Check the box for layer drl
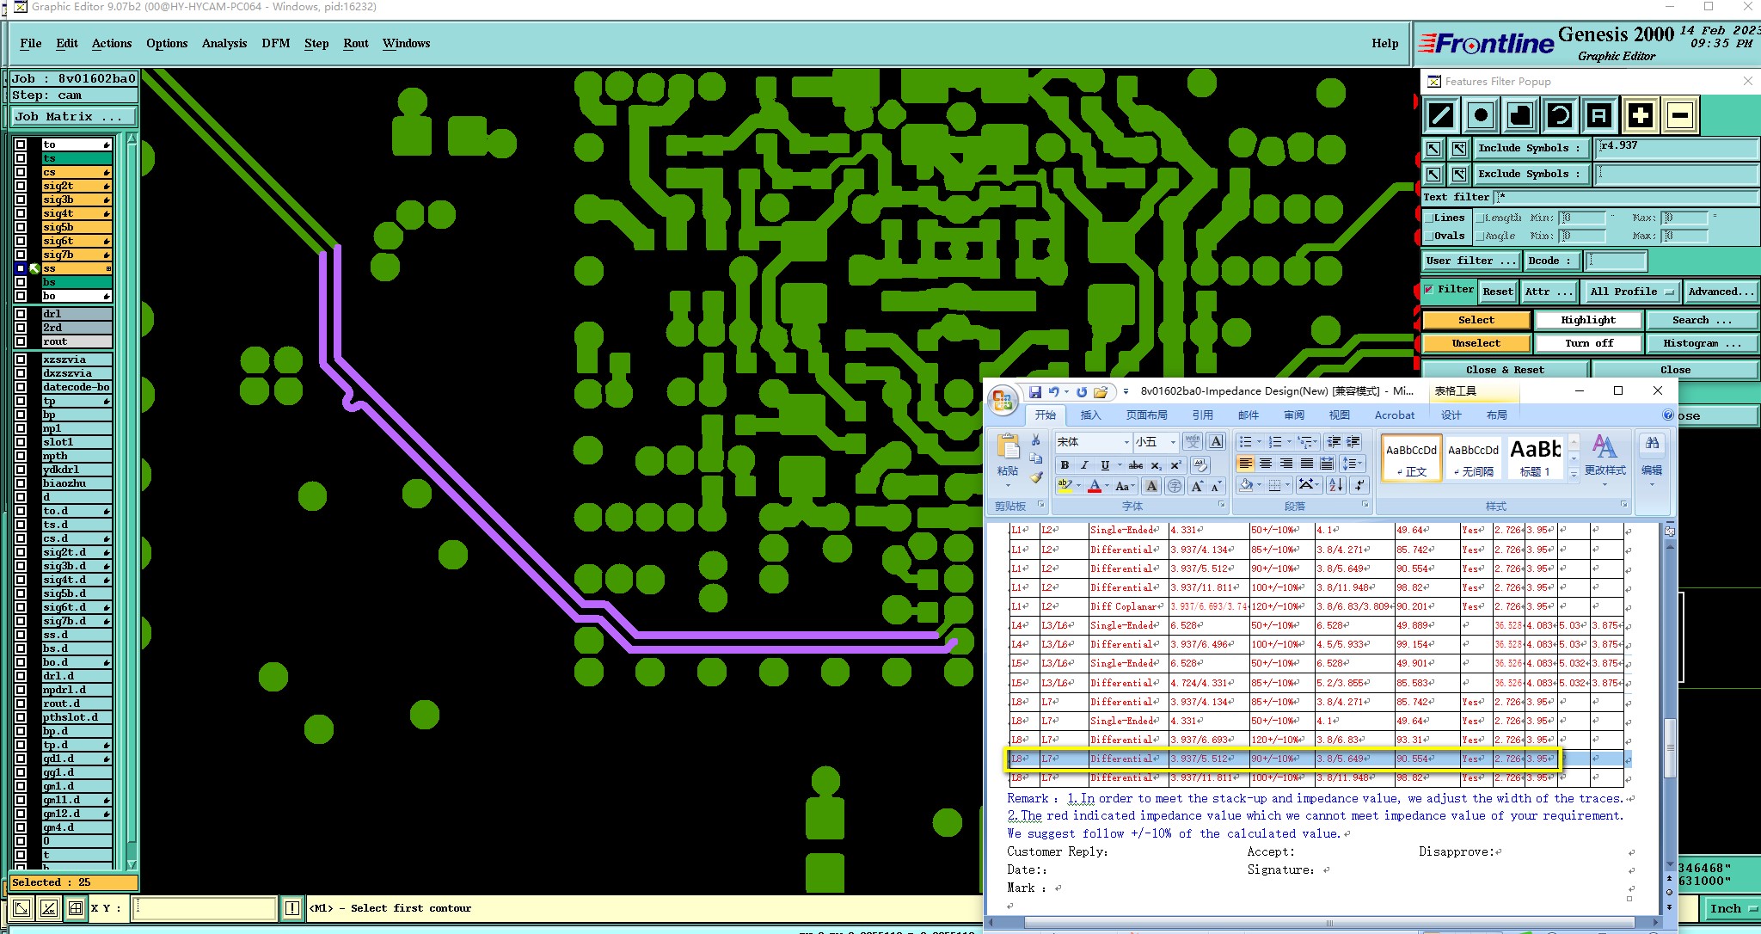Viewport: 1761px width, 934px height. [21, 314]
